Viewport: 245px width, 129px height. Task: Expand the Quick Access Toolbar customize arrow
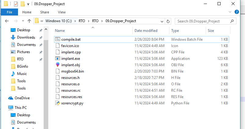click(x=28, y=4)
